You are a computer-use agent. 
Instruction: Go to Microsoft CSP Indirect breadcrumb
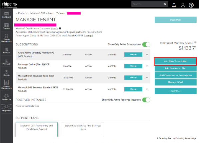click(42, 13)
